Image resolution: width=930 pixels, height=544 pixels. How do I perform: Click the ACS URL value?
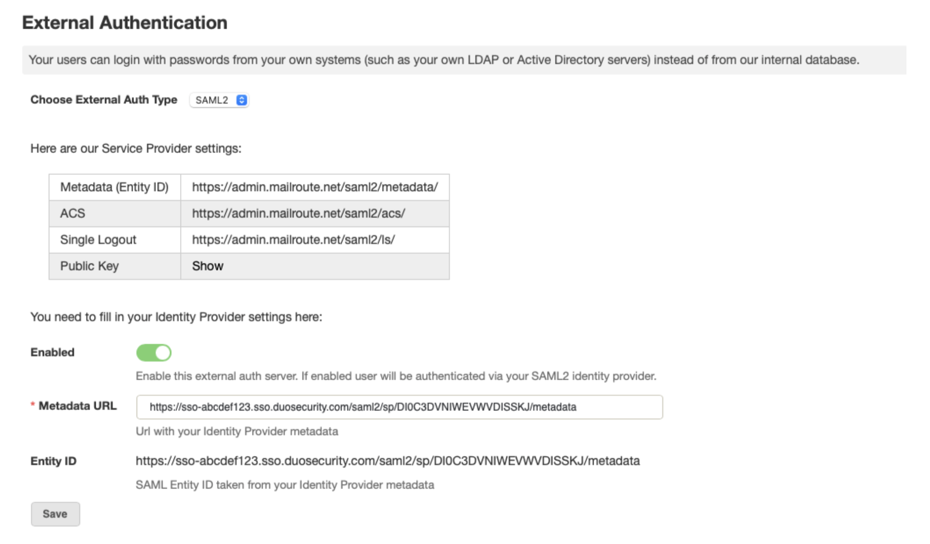coord(298,213)
